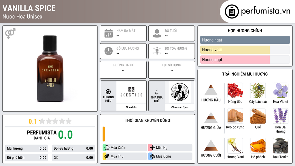Click the Phong cách info box
Image resolution: width=295 pixels, height=166 pixels.
[123, 70]
